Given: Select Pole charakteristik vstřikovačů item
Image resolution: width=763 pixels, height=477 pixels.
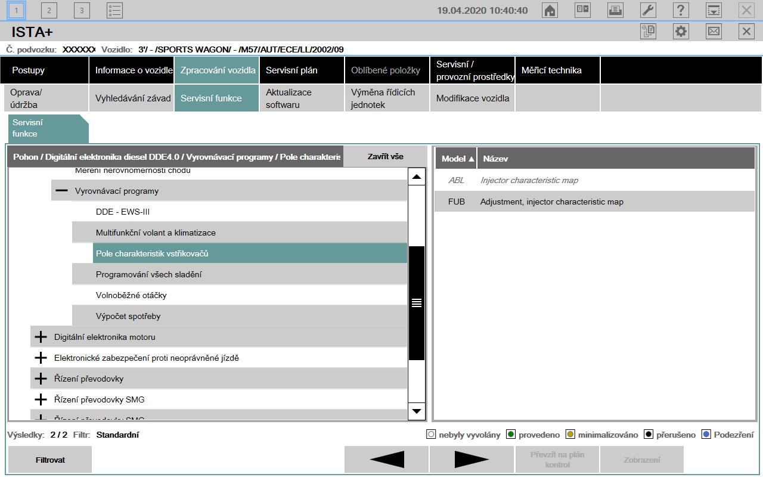Looking at the screenshot, I should coord(250,253).
